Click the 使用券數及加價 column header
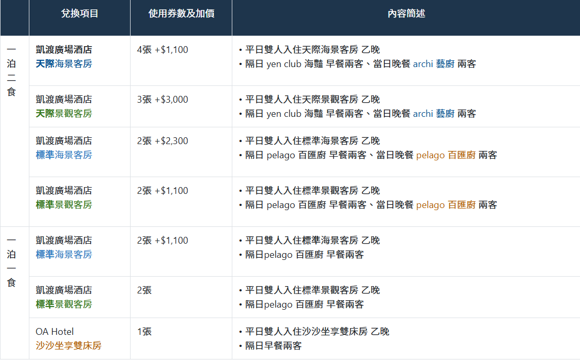 click(x=181, y=14)
